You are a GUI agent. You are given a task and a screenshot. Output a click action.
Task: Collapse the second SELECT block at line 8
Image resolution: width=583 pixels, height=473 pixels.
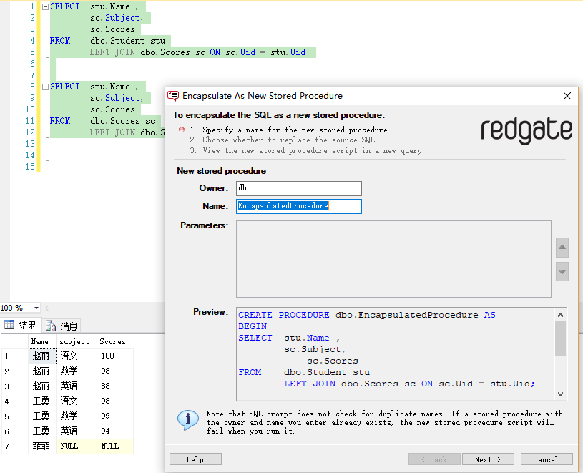45,87
